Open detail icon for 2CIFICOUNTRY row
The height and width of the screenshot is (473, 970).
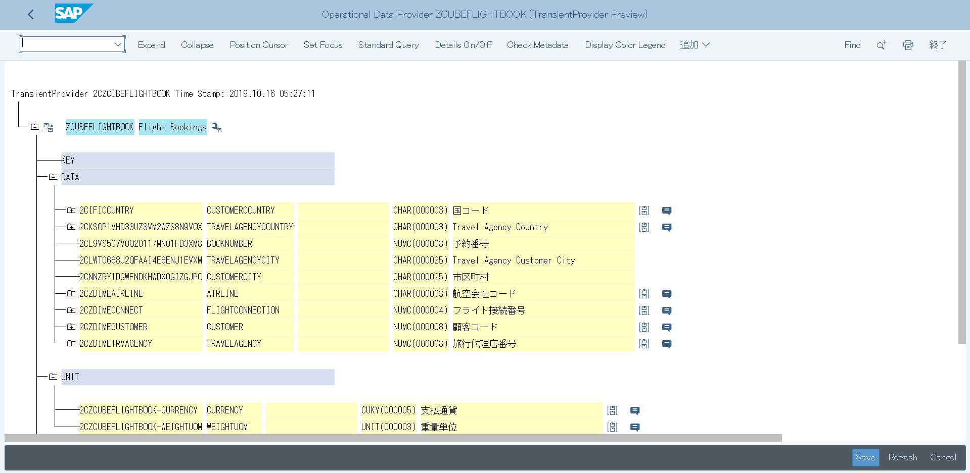point(644,211)
